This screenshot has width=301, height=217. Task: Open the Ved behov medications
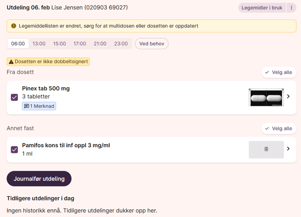coord(152,44)
